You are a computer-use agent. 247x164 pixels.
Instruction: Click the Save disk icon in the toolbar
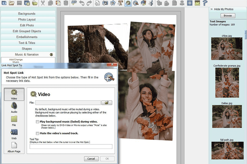pos(19,3)
